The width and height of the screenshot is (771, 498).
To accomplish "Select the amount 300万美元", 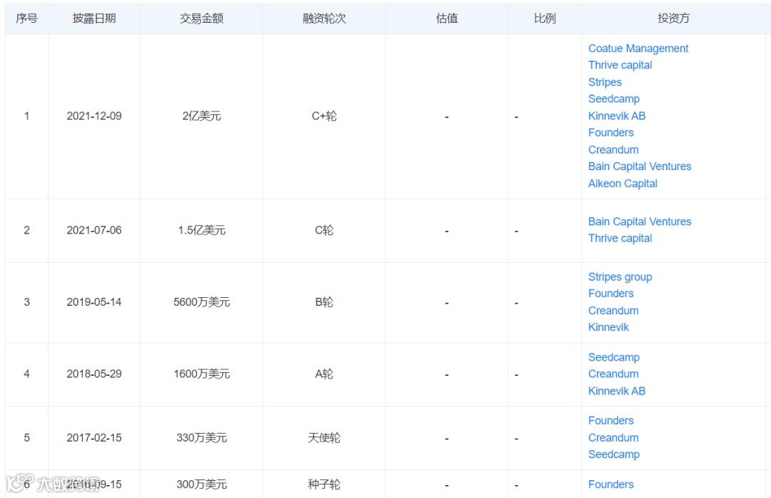I will tap(201, 484).
